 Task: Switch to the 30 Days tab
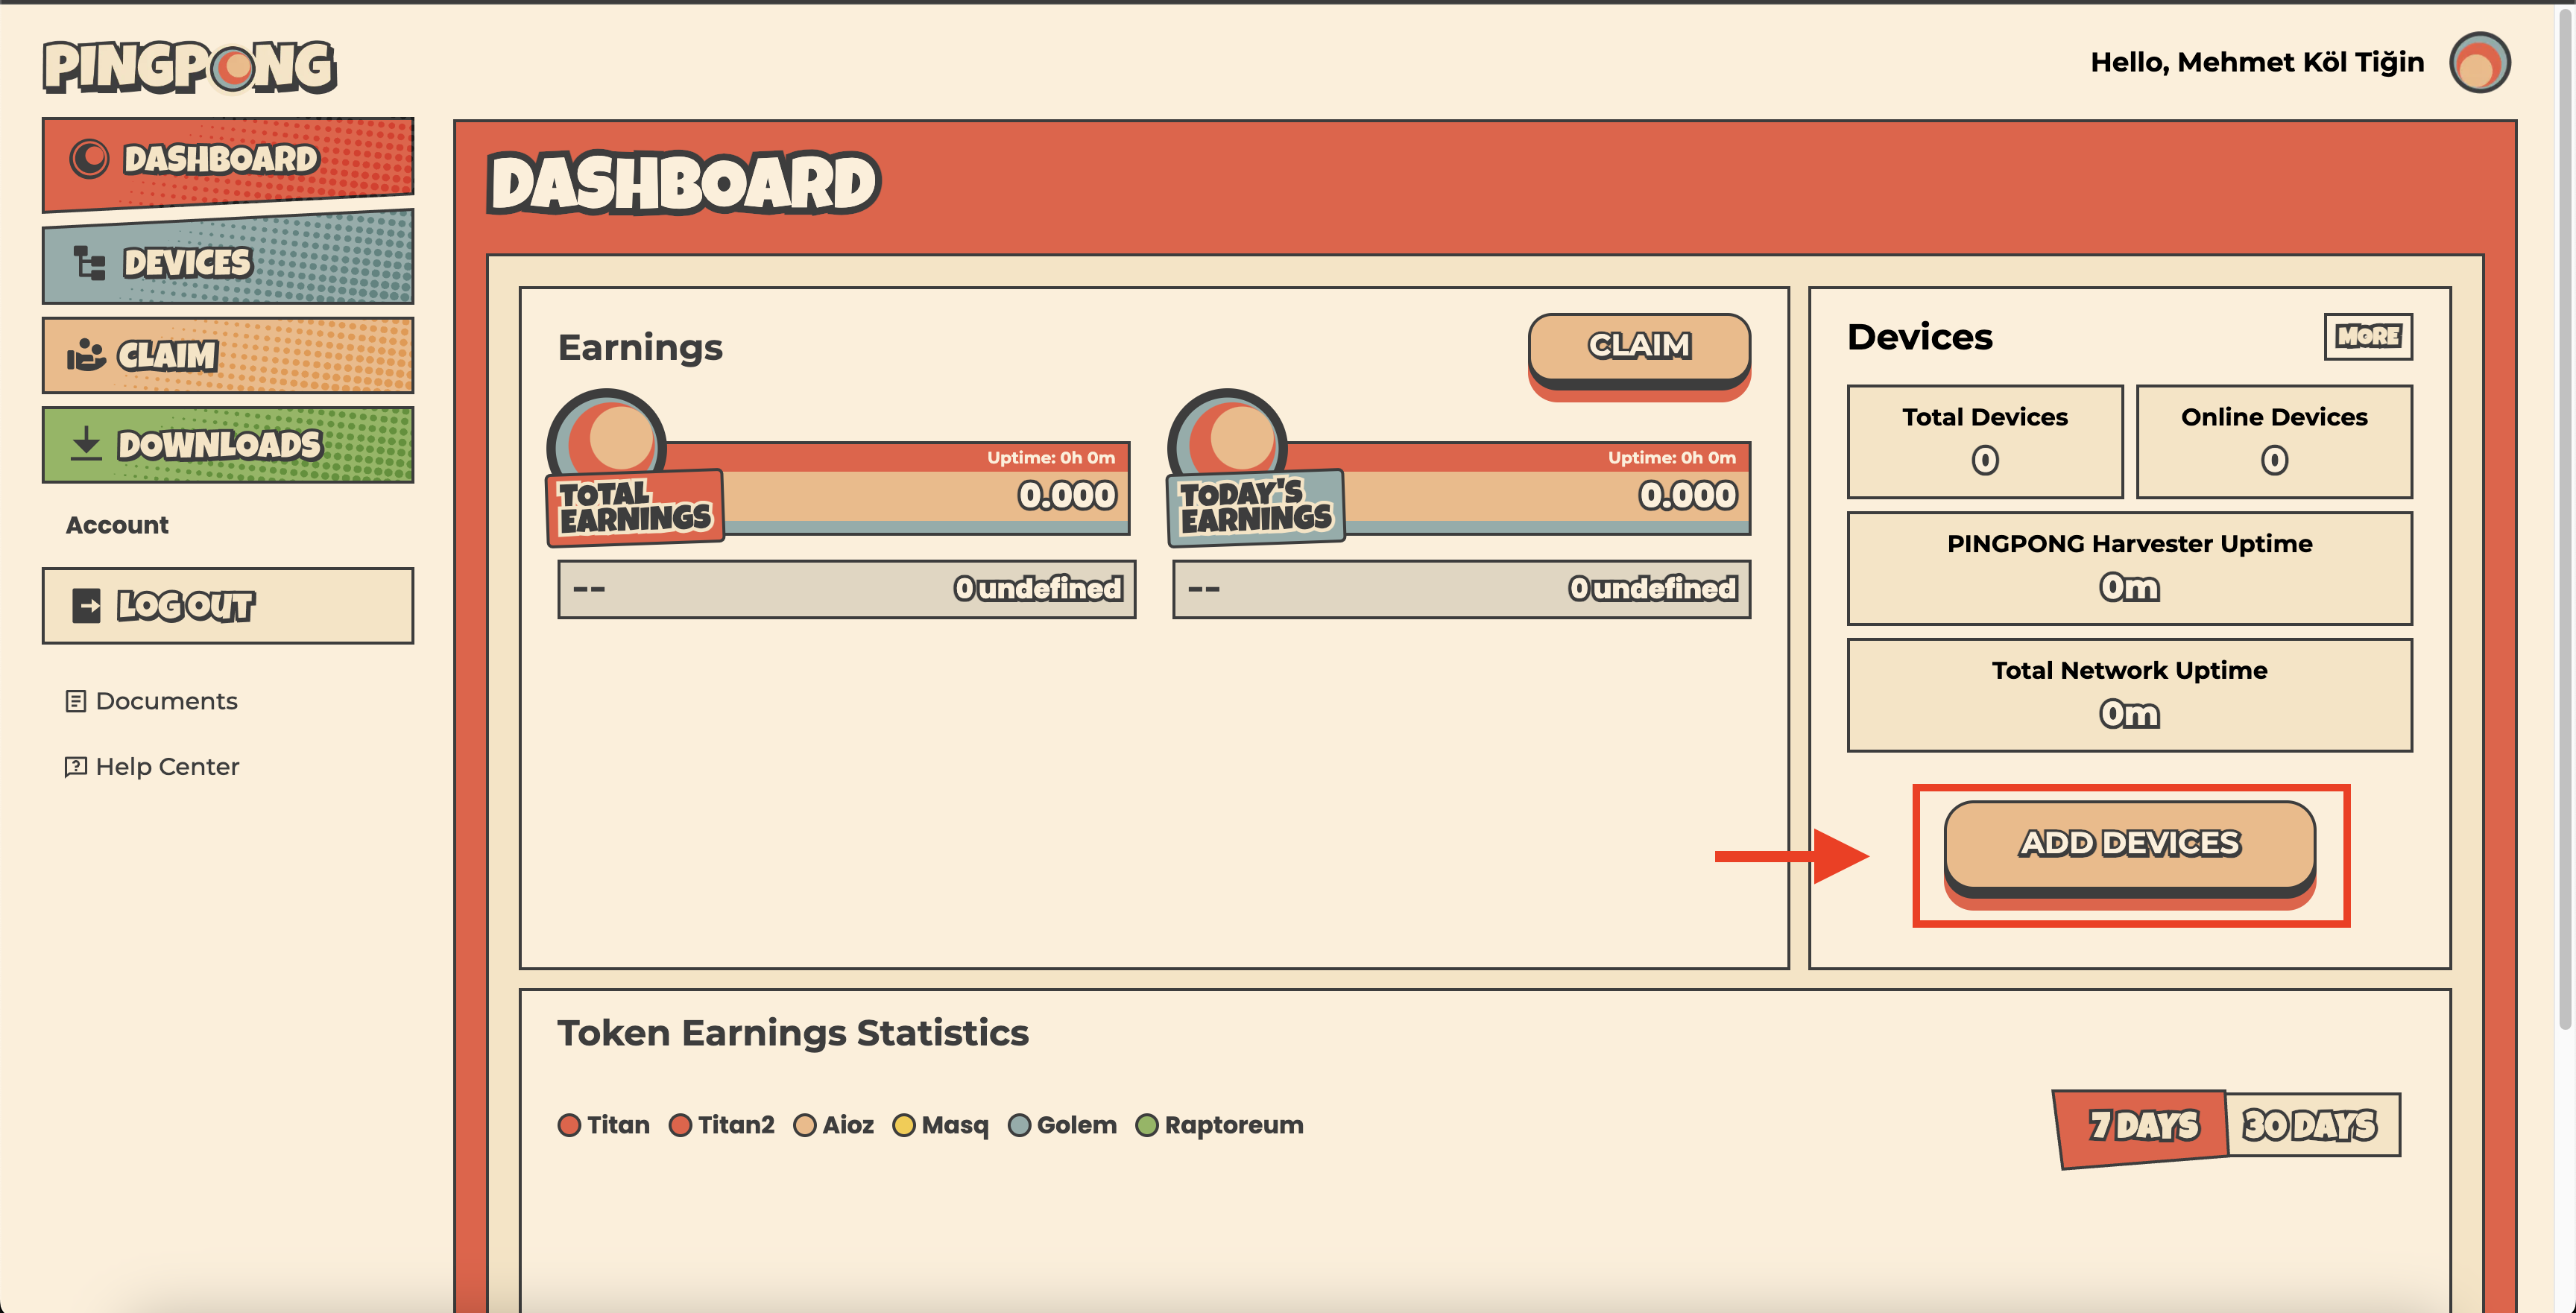tap(2312, 1125)
